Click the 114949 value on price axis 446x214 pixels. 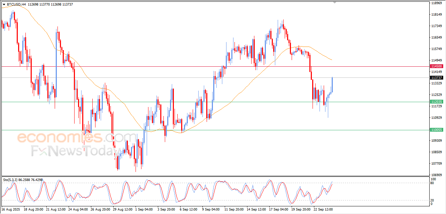tap(437, 60)
